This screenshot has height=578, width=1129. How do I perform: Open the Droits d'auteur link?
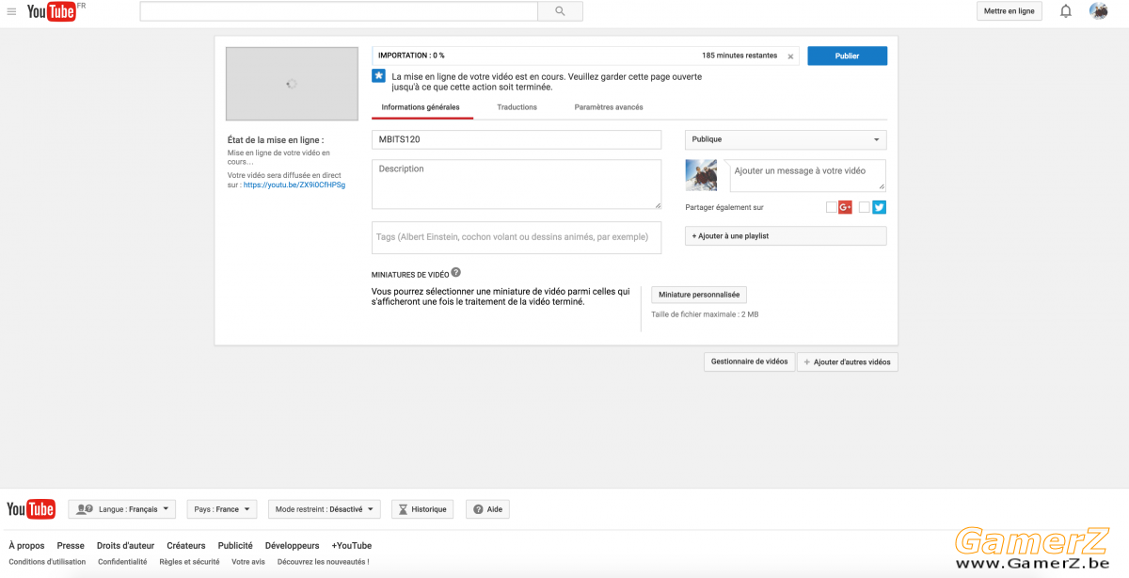click(x=125, y=545)
